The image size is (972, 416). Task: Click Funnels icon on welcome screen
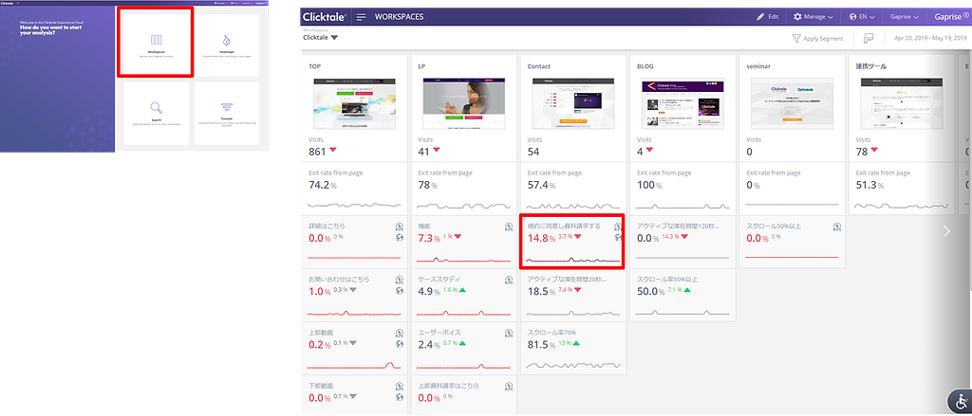tap(226, 107)
